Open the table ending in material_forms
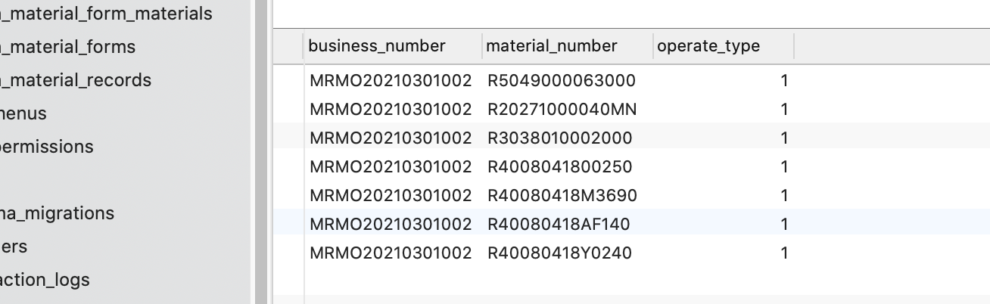 68,47
